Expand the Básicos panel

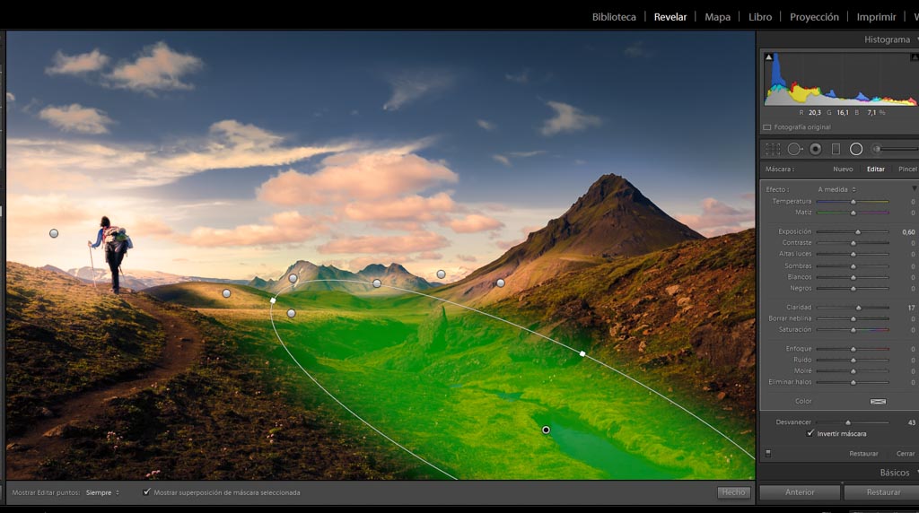pos(899,473)
